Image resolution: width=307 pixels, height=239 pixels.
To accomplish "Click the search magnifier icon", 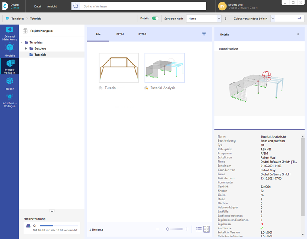I will [x=76, y=6].
